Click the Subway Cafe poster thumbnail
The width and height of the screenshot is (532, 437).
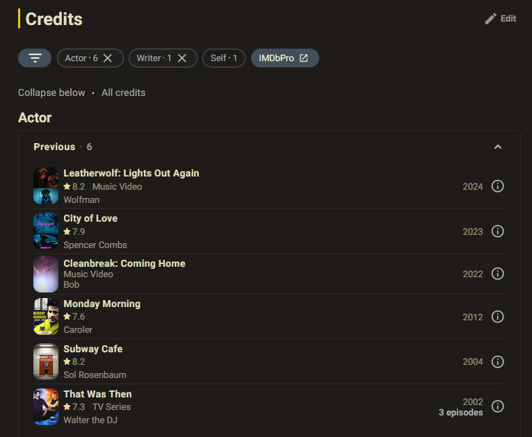tap(46, 361)
